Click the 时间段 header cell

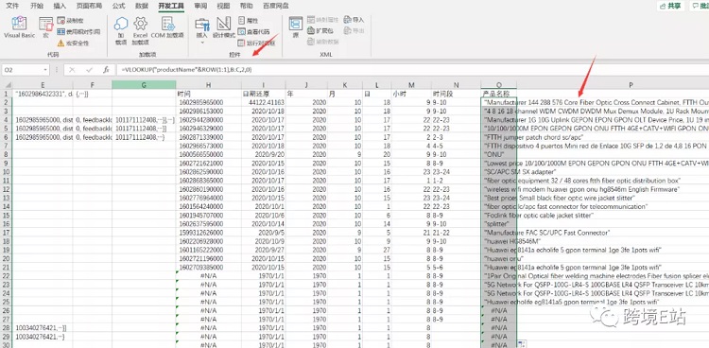tap(456, 95)
